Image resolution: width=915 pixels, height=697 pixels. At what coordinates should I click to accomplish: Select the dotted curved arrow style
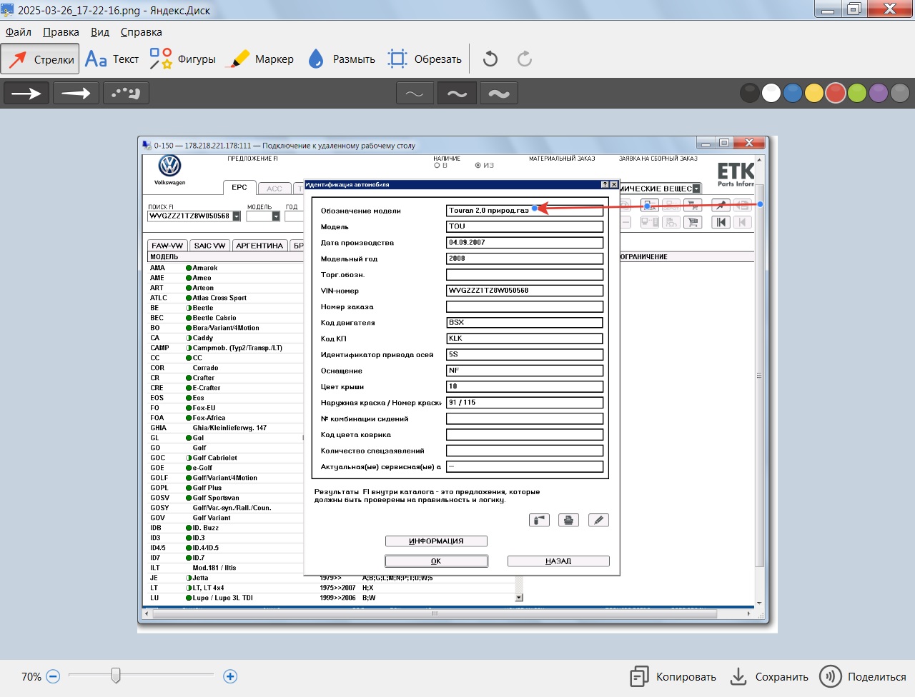click(126, 94)
